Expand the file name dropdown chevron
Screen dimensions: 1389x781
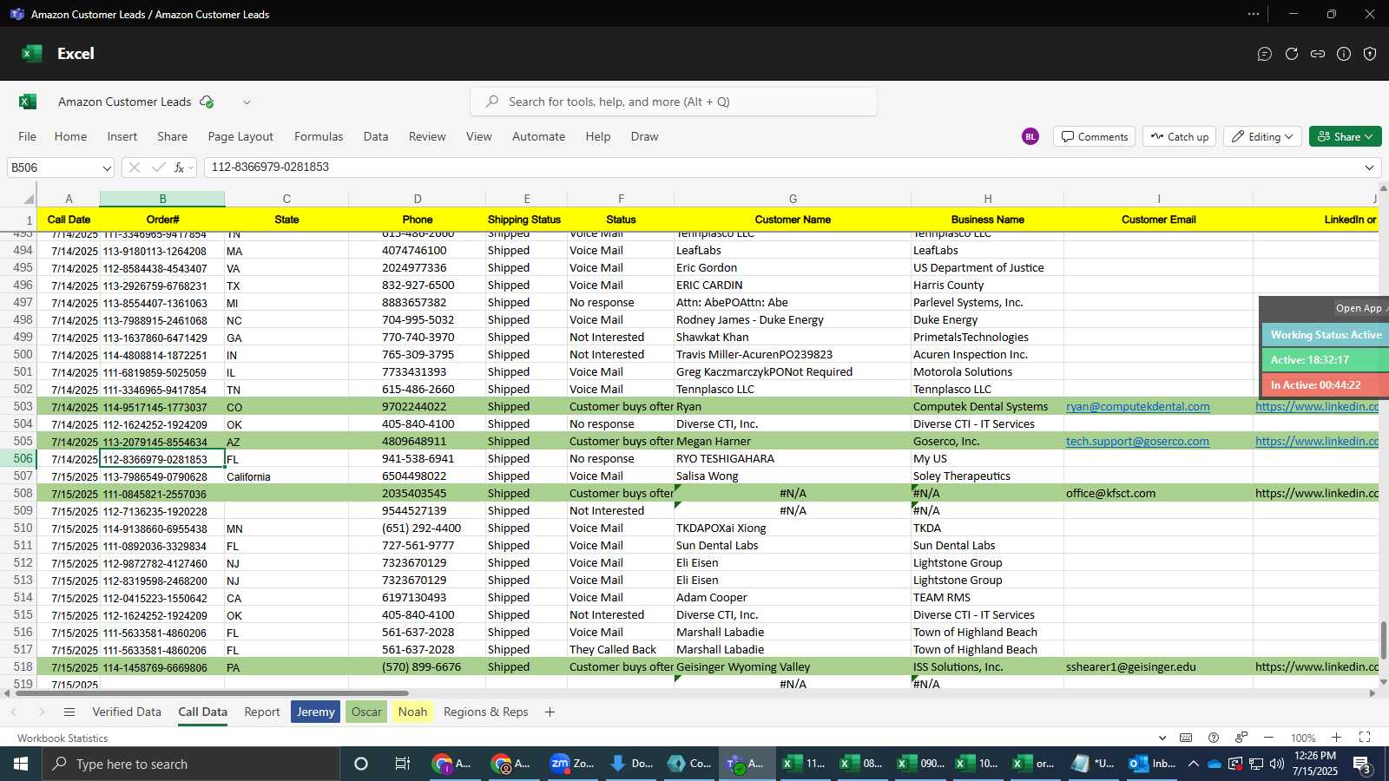pyautogui.click(x=247, y=102)
